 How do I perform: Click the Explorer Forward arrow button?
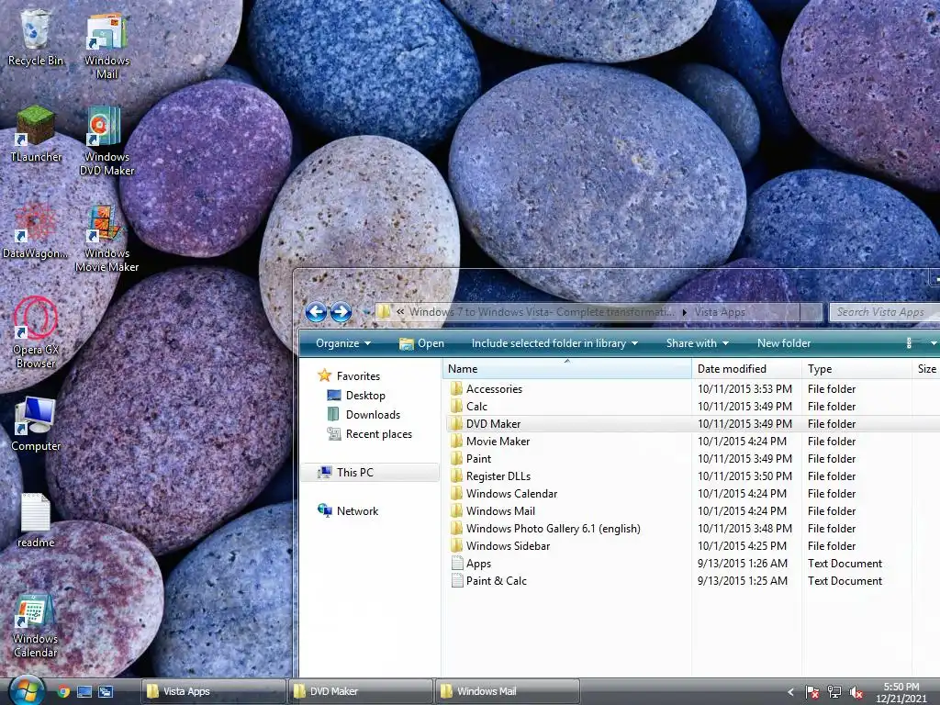(341, 312)
